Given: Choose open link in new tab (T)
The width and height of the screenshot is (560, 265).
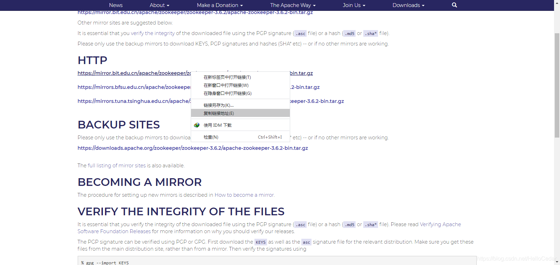Looking at the screenshot, I should [240, 77].
